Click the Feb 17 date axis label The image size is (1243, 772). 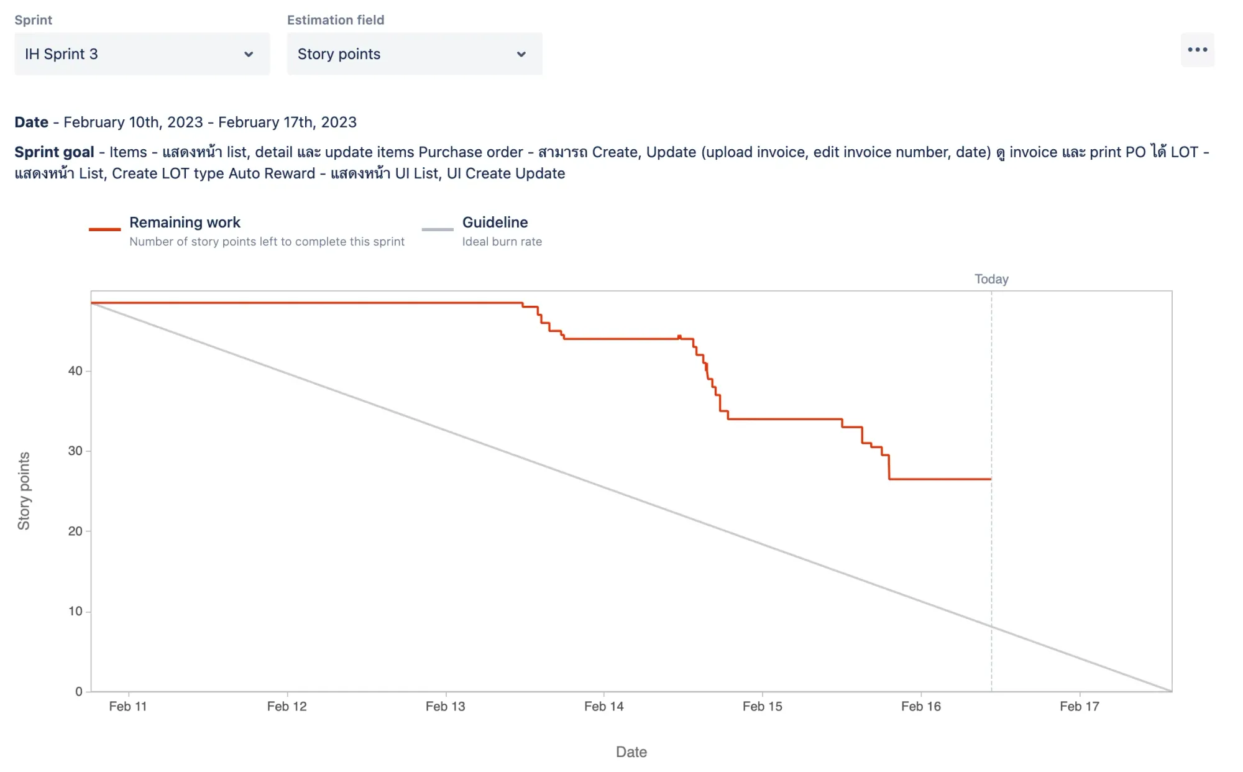[1080, 706]
